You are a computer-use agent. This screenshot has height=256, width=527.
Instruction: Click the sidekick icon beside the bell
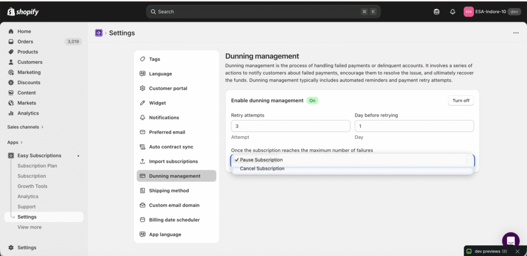click(x=436, y=11)
